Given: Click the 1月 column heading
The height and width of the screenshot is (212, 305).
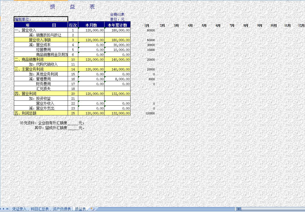Looking at the screenshot, I should click(147, 25).
